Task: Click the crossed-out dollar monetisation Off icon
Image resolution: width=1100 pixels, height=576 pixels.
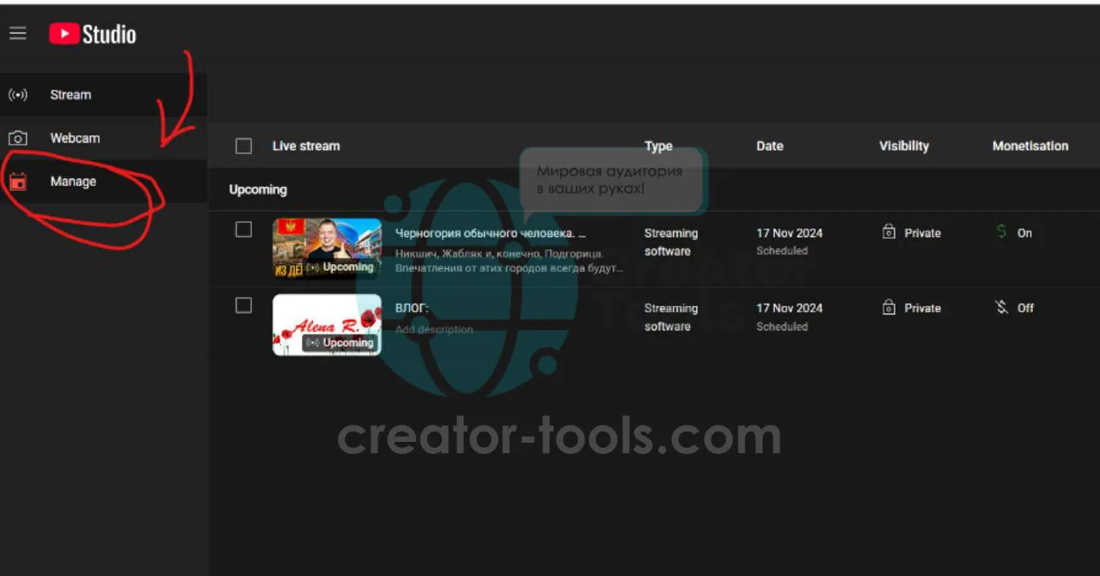Action: (1002, 308)
